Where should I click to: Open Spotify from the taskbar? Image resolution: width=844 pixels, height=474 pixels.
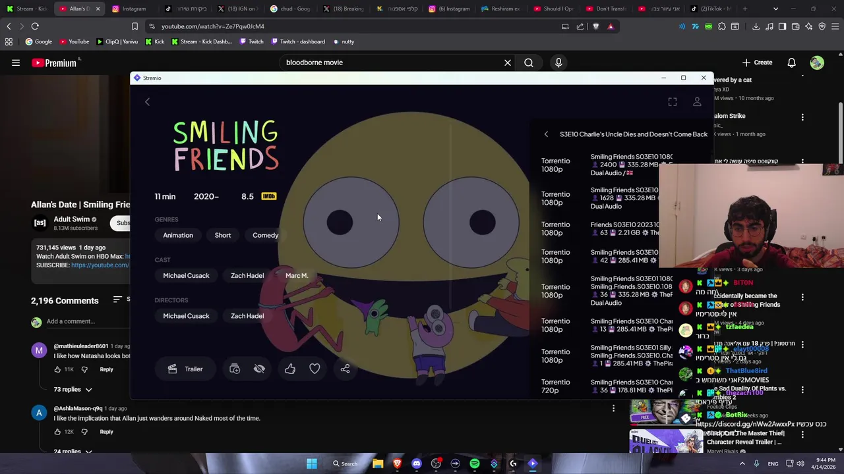pos(475,463)
